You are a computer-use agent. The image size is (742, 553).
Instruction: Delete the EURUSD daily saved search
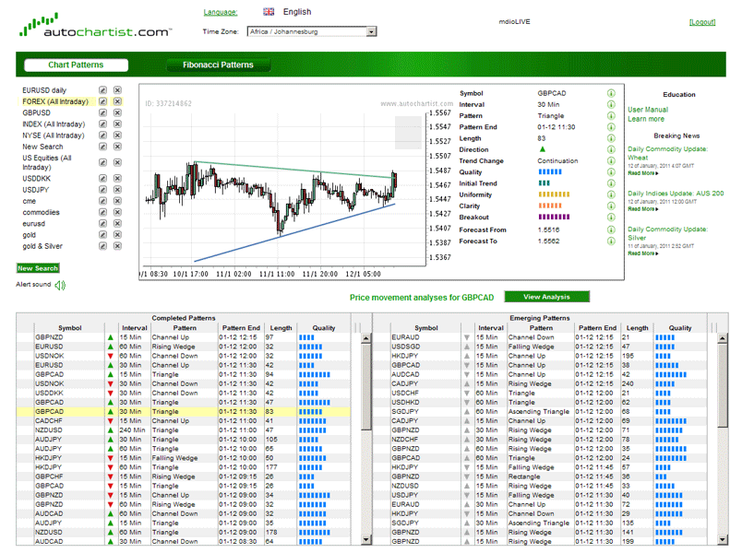(117, 90)
